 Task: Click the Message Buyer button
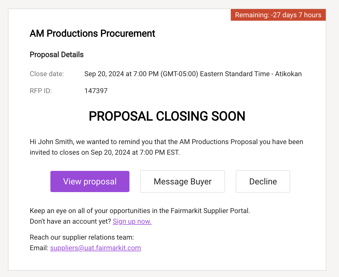tap(182, 181)
